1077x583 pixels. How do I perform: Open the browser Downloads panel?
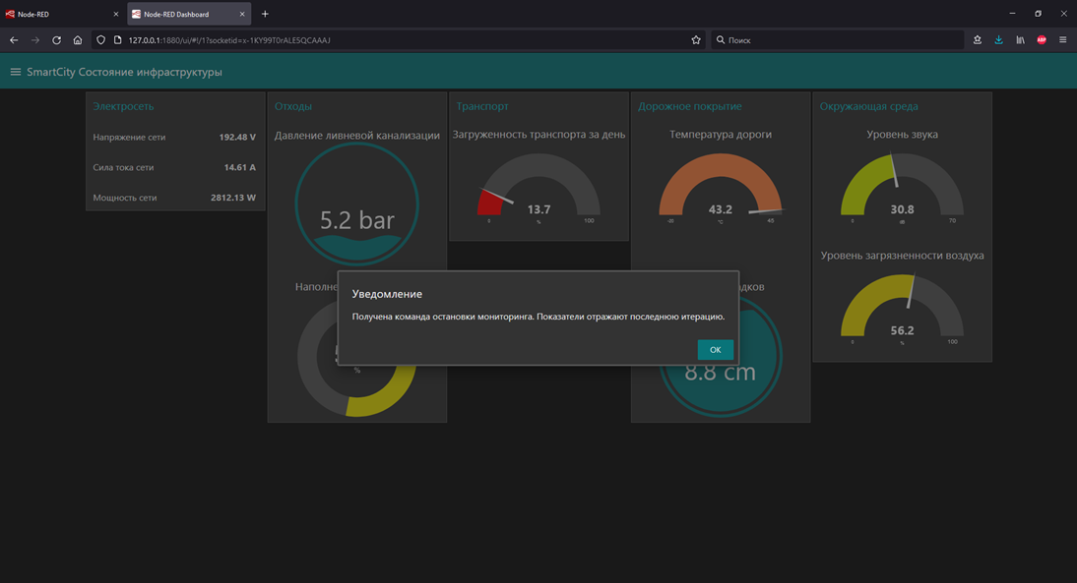(x=998, y=40)
